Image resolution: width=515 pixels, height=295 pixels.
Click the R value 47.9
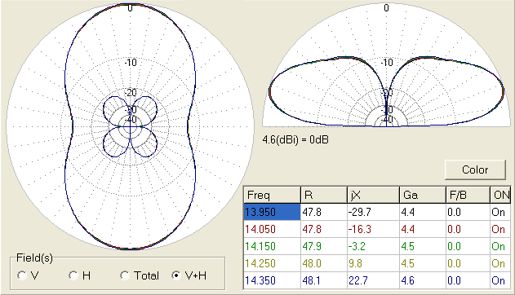324,246
